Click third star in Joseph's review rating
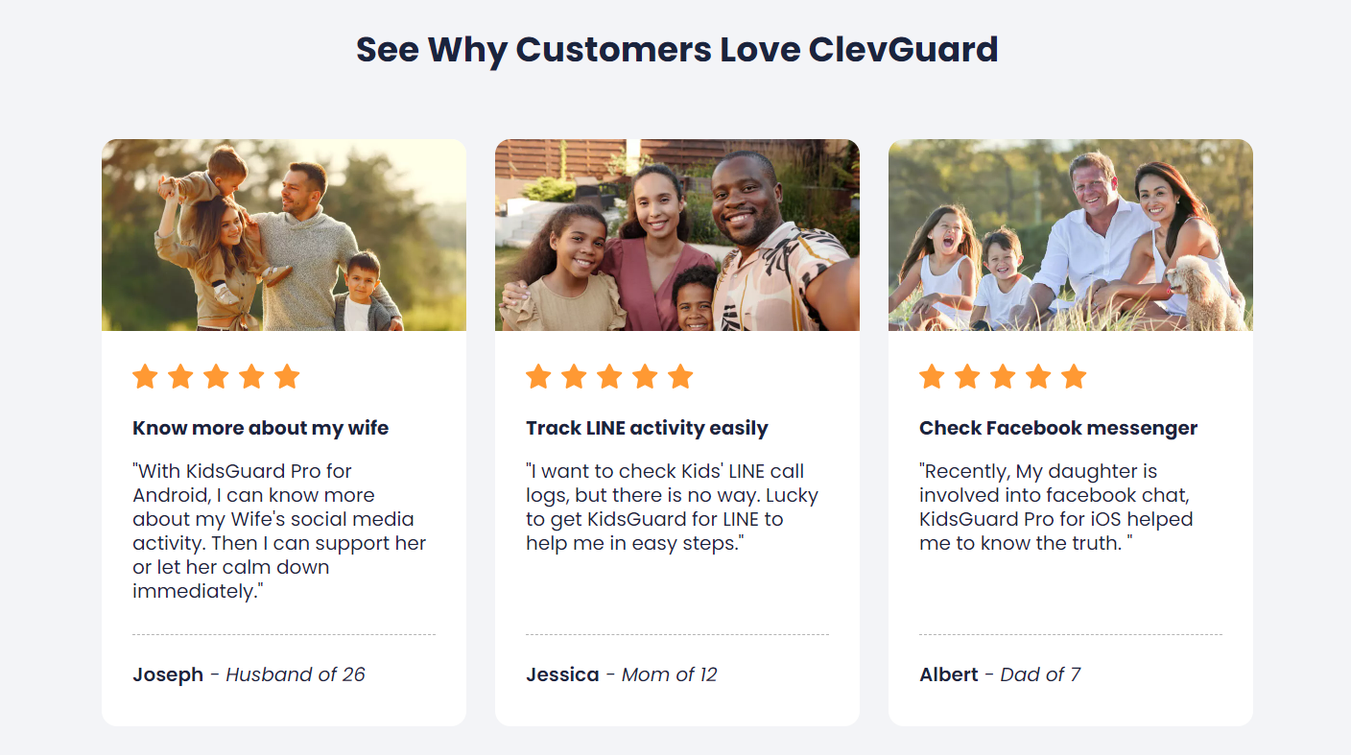This screenshot has height=756, width=1351. pos(216,377)
